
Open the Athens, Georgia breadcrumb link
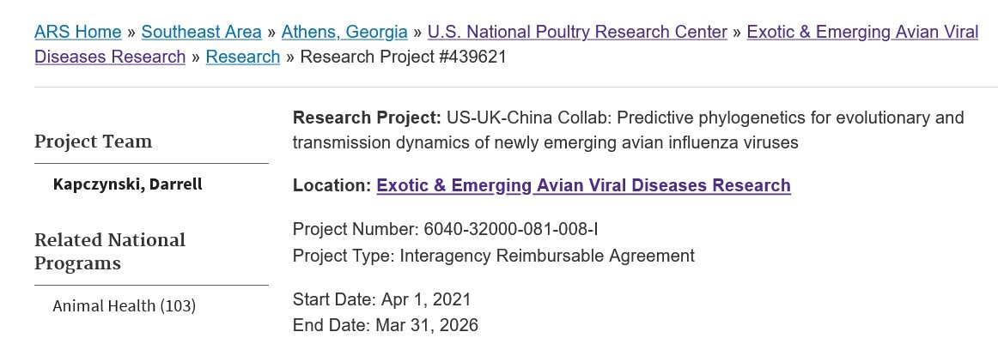pos(344,32)
